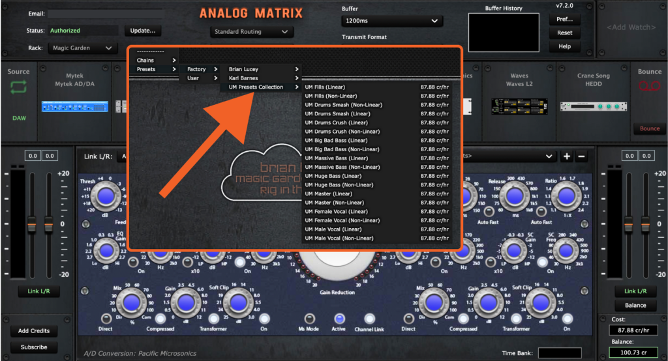Click the Balance button
Image resolution: width=668 pixels, height=361 pixels.
click(635, 305)
